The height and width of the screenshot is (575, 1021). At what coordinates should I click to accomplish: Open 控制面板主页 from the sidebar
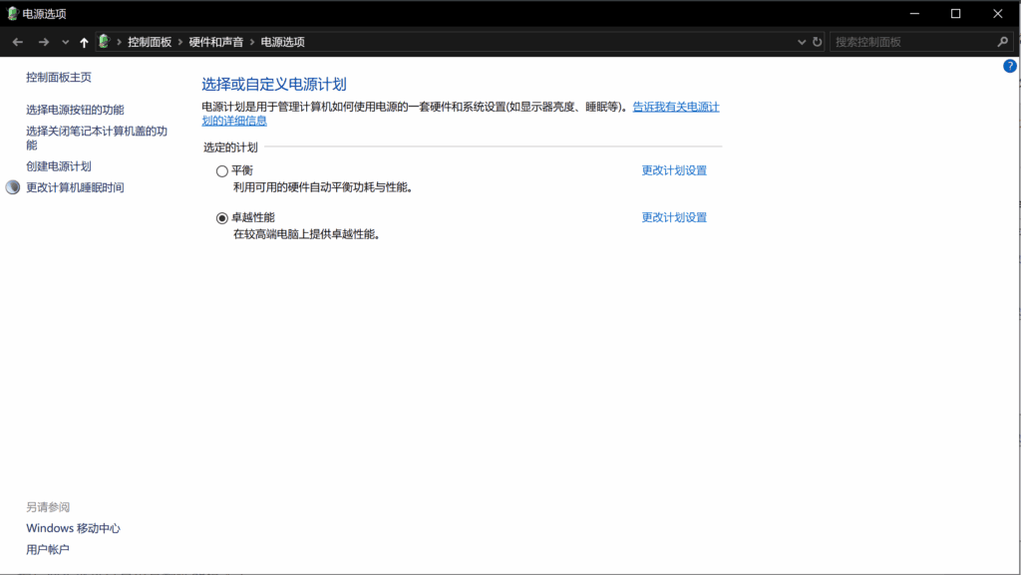(x=58, y=77)
